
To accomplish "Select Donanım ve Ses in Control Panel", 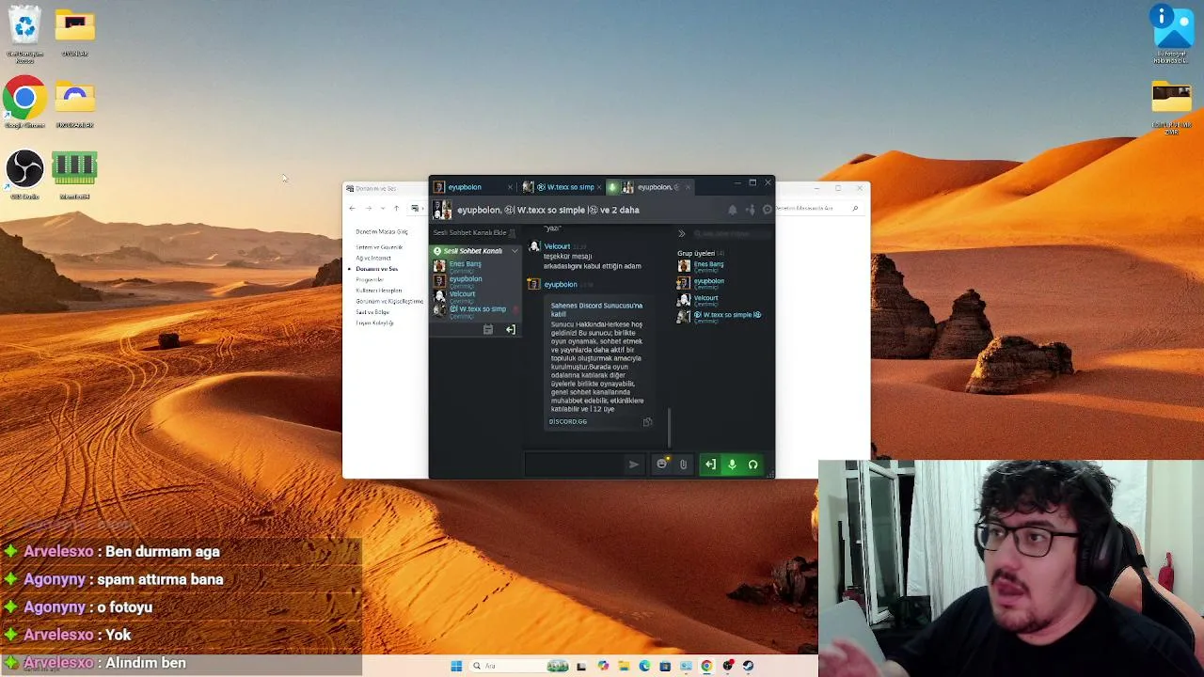I will coord(375,269).
